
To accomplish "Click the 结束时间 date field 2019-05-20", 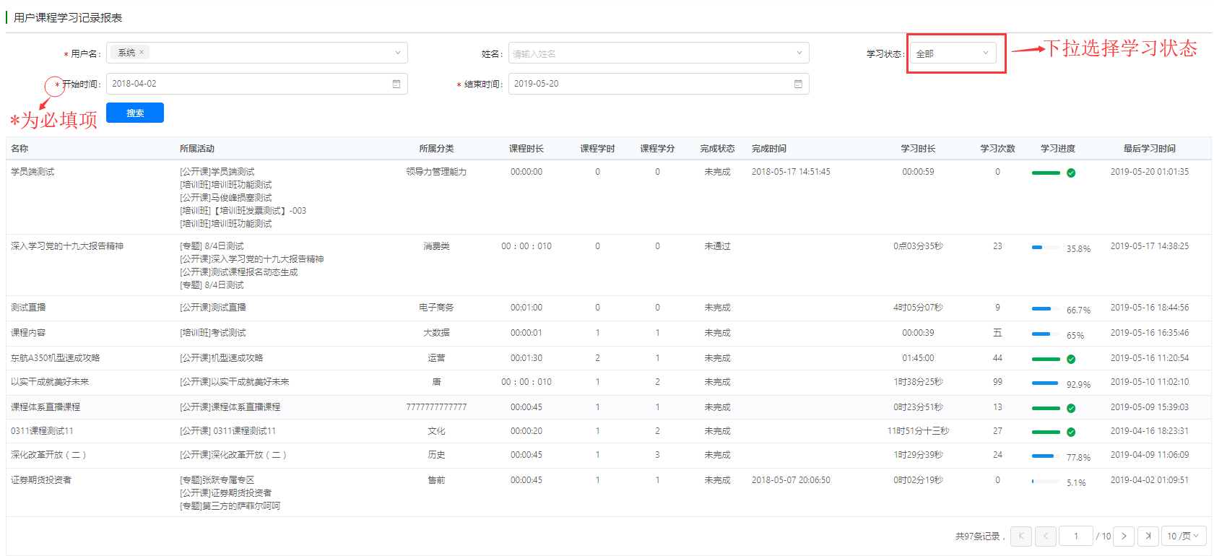I will tap(658, 84).
